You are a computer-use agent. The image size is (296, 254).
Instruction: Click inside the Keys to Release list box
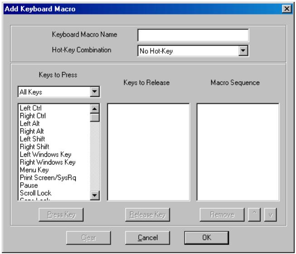pyautogui.click(x=148, y=151)
